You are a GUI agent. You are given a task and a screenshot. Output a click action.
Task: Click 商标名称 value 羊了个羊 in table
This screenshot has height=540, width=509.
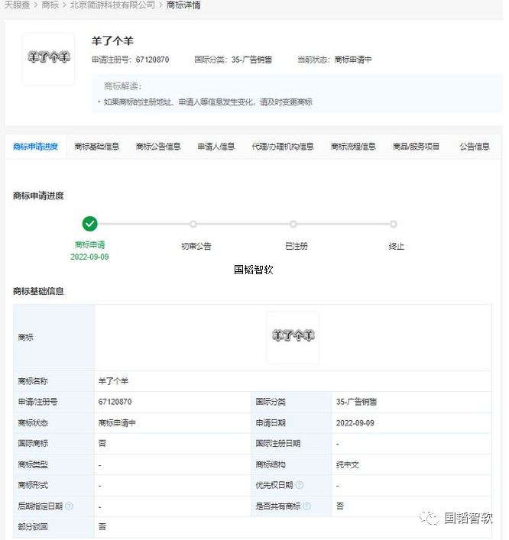tap(113, 381)
